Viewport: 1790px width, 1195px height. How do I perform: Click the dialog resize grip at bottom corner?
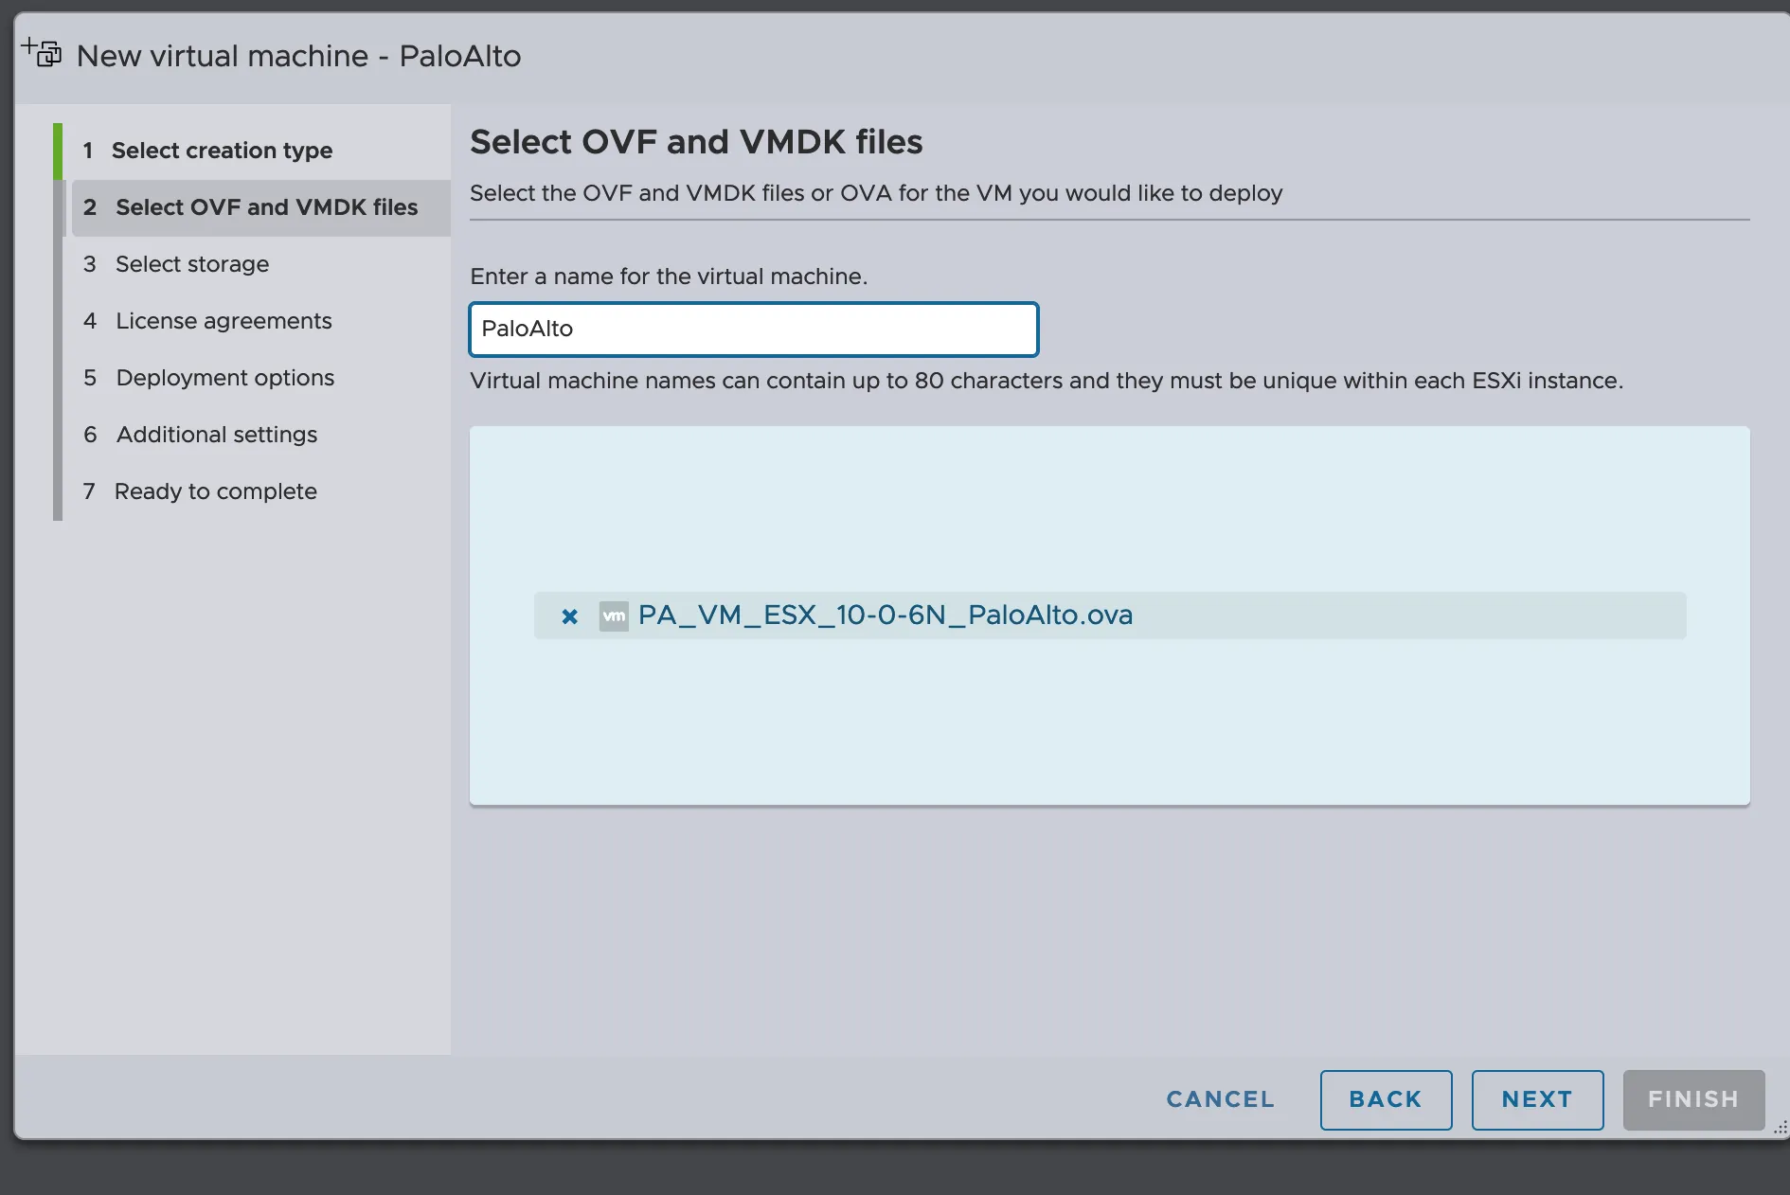point(1780,1127)
